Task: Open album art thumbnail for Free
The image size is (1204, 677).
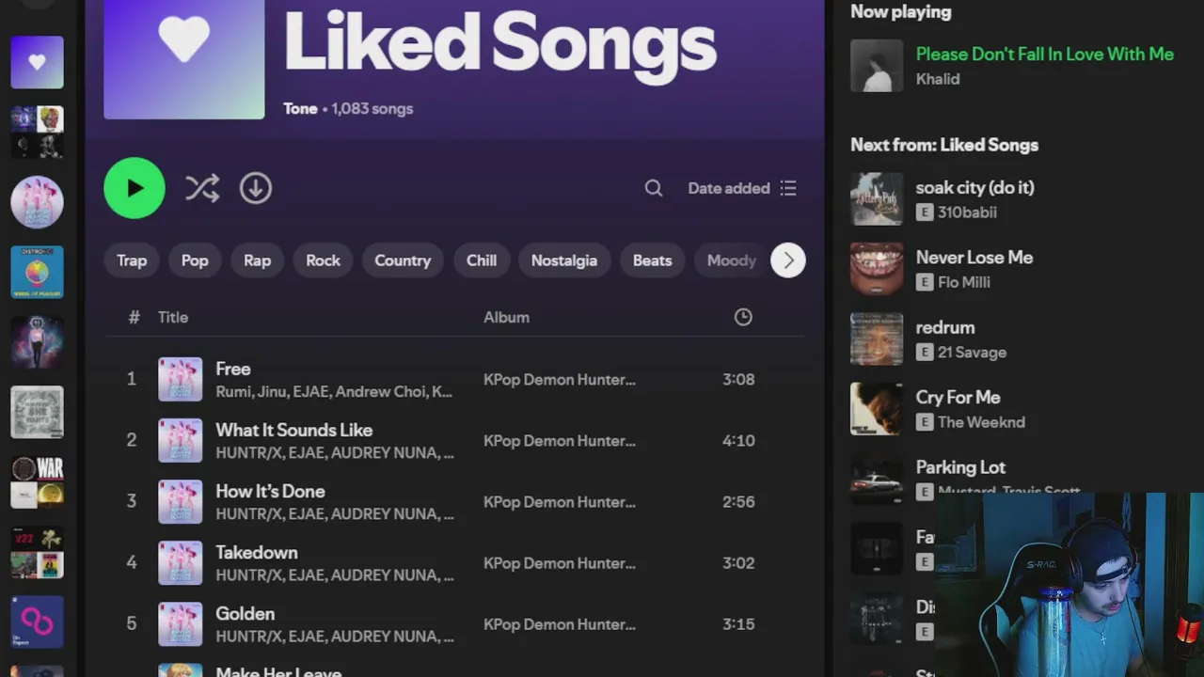Action: click(180, 379)
